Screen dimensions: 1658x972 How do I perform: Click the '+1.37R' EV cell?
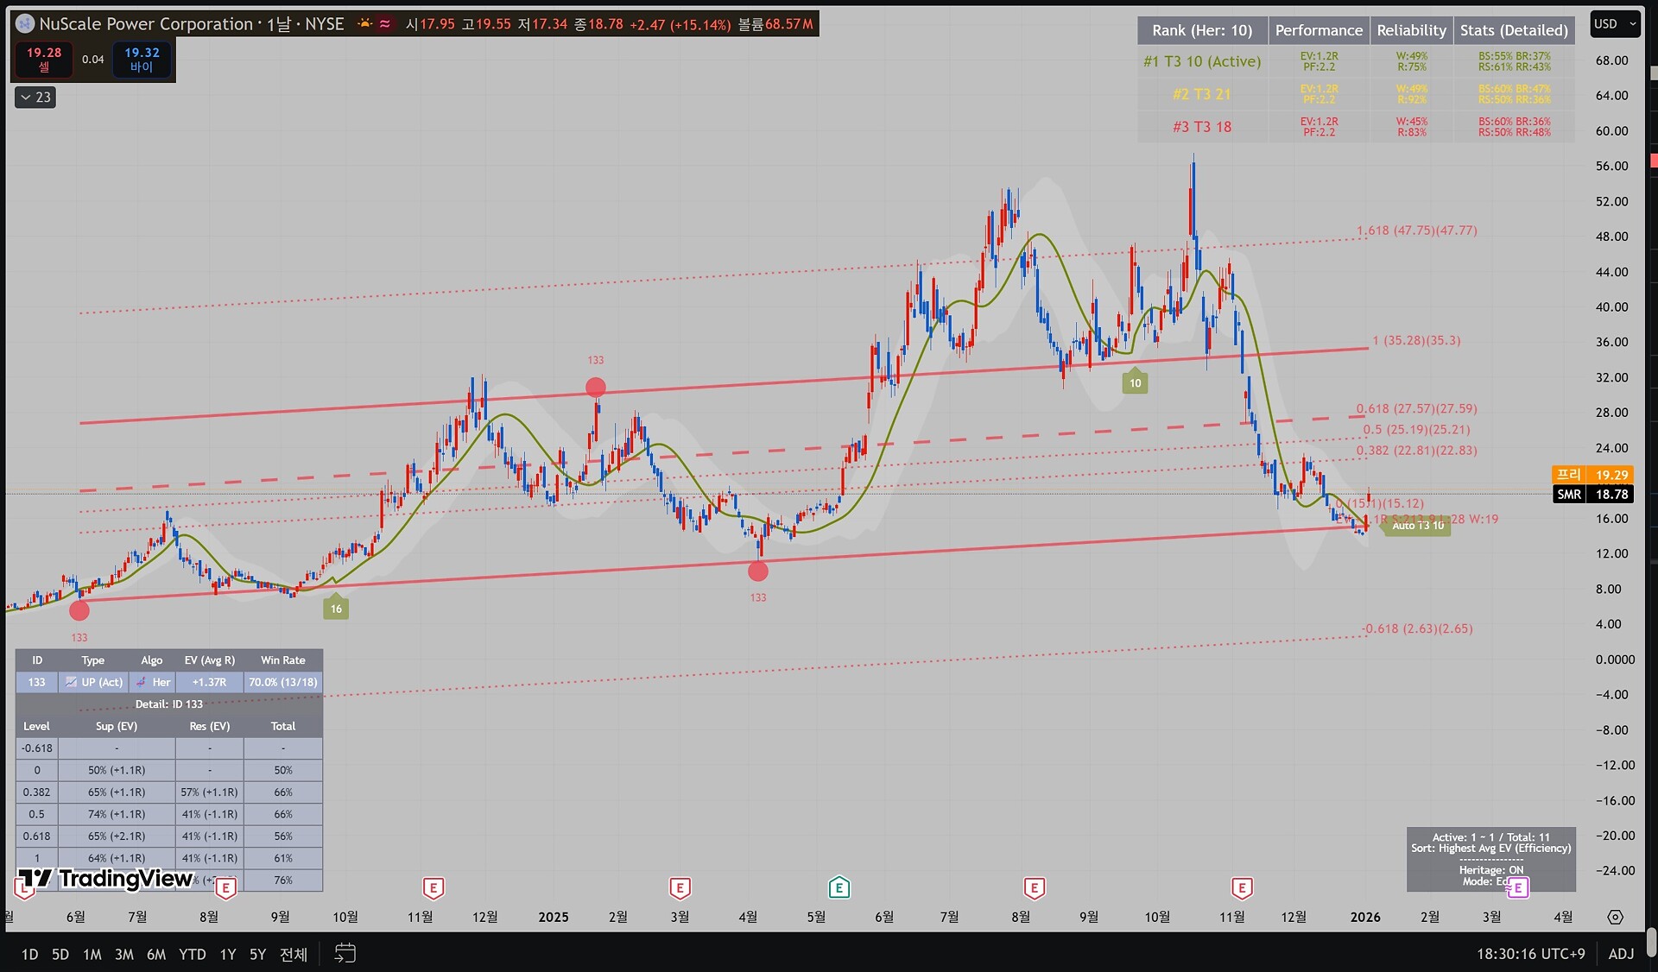point(210,682)
